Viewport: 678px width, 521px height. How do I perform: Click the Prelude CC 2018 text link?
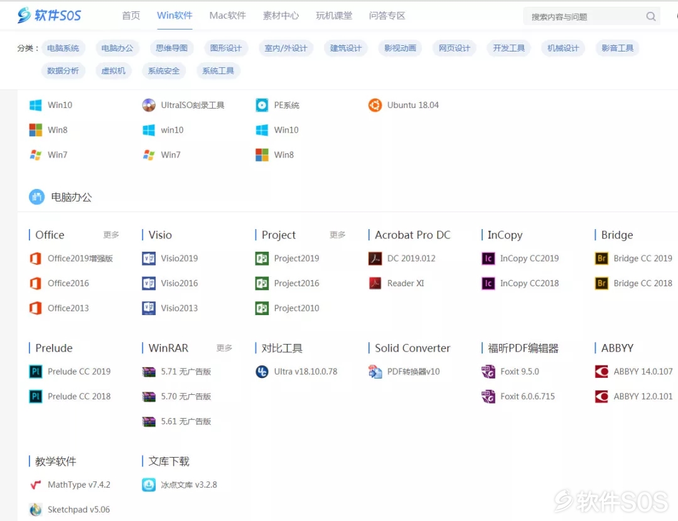pyautogui.click(x=79, y=397)
